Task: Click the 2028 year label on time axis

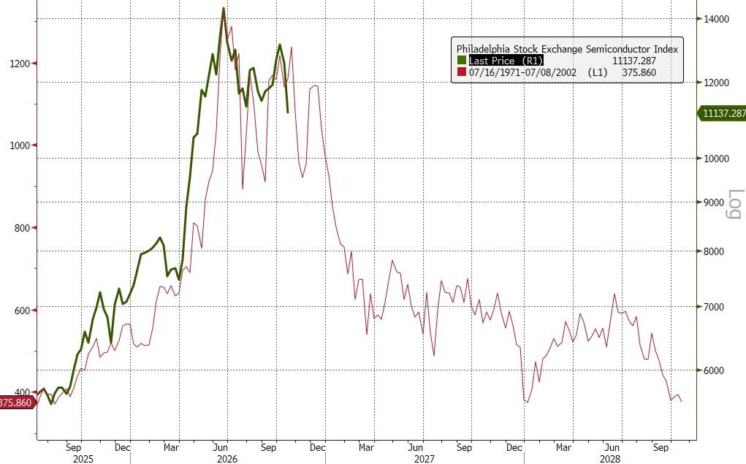Action: pyautogui.click(x=609, y=459)
